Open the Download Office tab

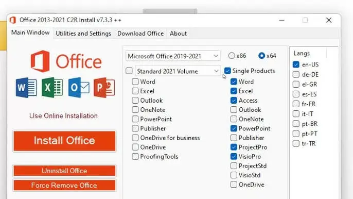coord(140,34)
